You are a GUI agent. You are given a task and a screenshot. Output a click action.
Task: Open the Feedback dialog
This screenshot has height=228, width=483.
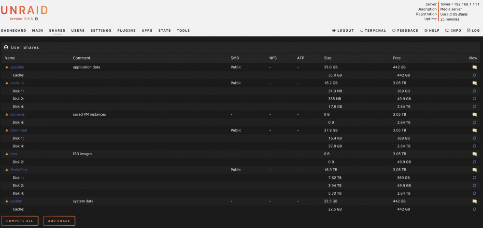(405, 31)
